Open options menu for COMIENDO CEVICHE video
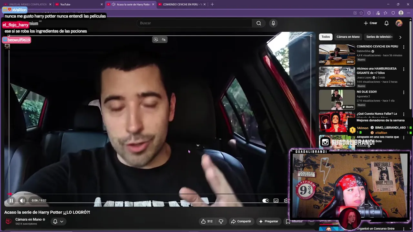Screen dimensions: 413x232 [x=404, y=47]
